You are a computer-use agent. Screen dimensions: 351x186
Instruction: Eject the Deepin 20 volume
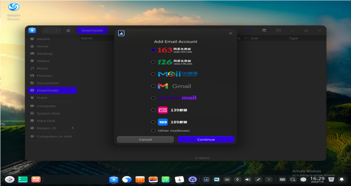click(73, 128)
